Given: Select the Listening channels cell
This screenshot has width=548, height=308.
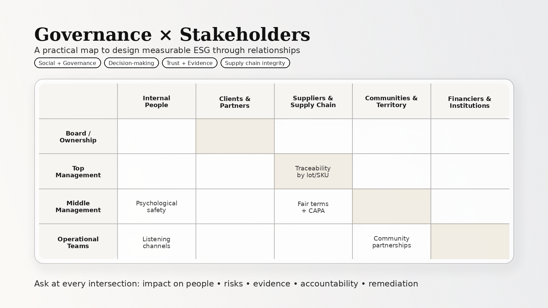Looking at the screenshot, I should 157,242.
